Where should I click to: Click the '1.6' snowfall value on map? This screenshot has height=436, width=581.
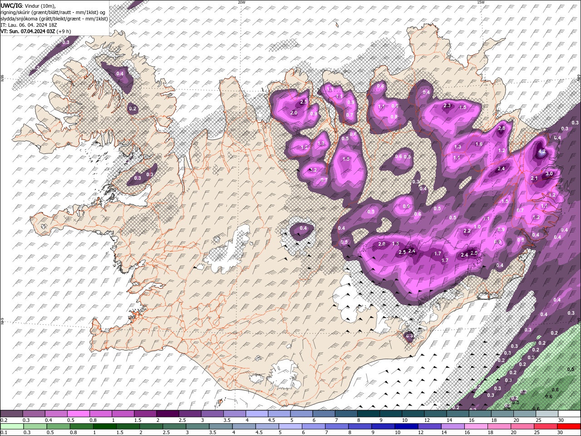[479, 144]
